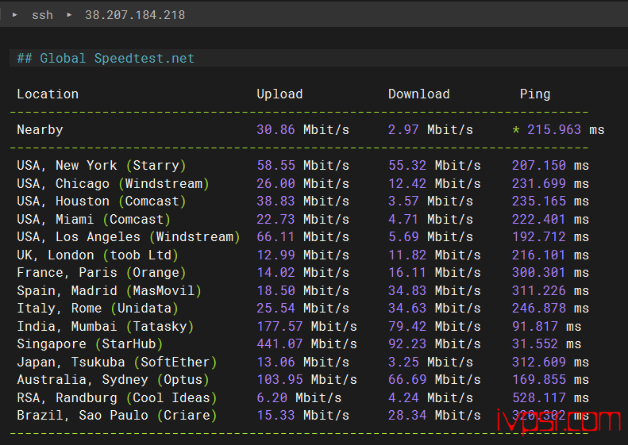Click France, Paris (Orange) row
Viewport: 628px width, 445px height.
[102, 273]
